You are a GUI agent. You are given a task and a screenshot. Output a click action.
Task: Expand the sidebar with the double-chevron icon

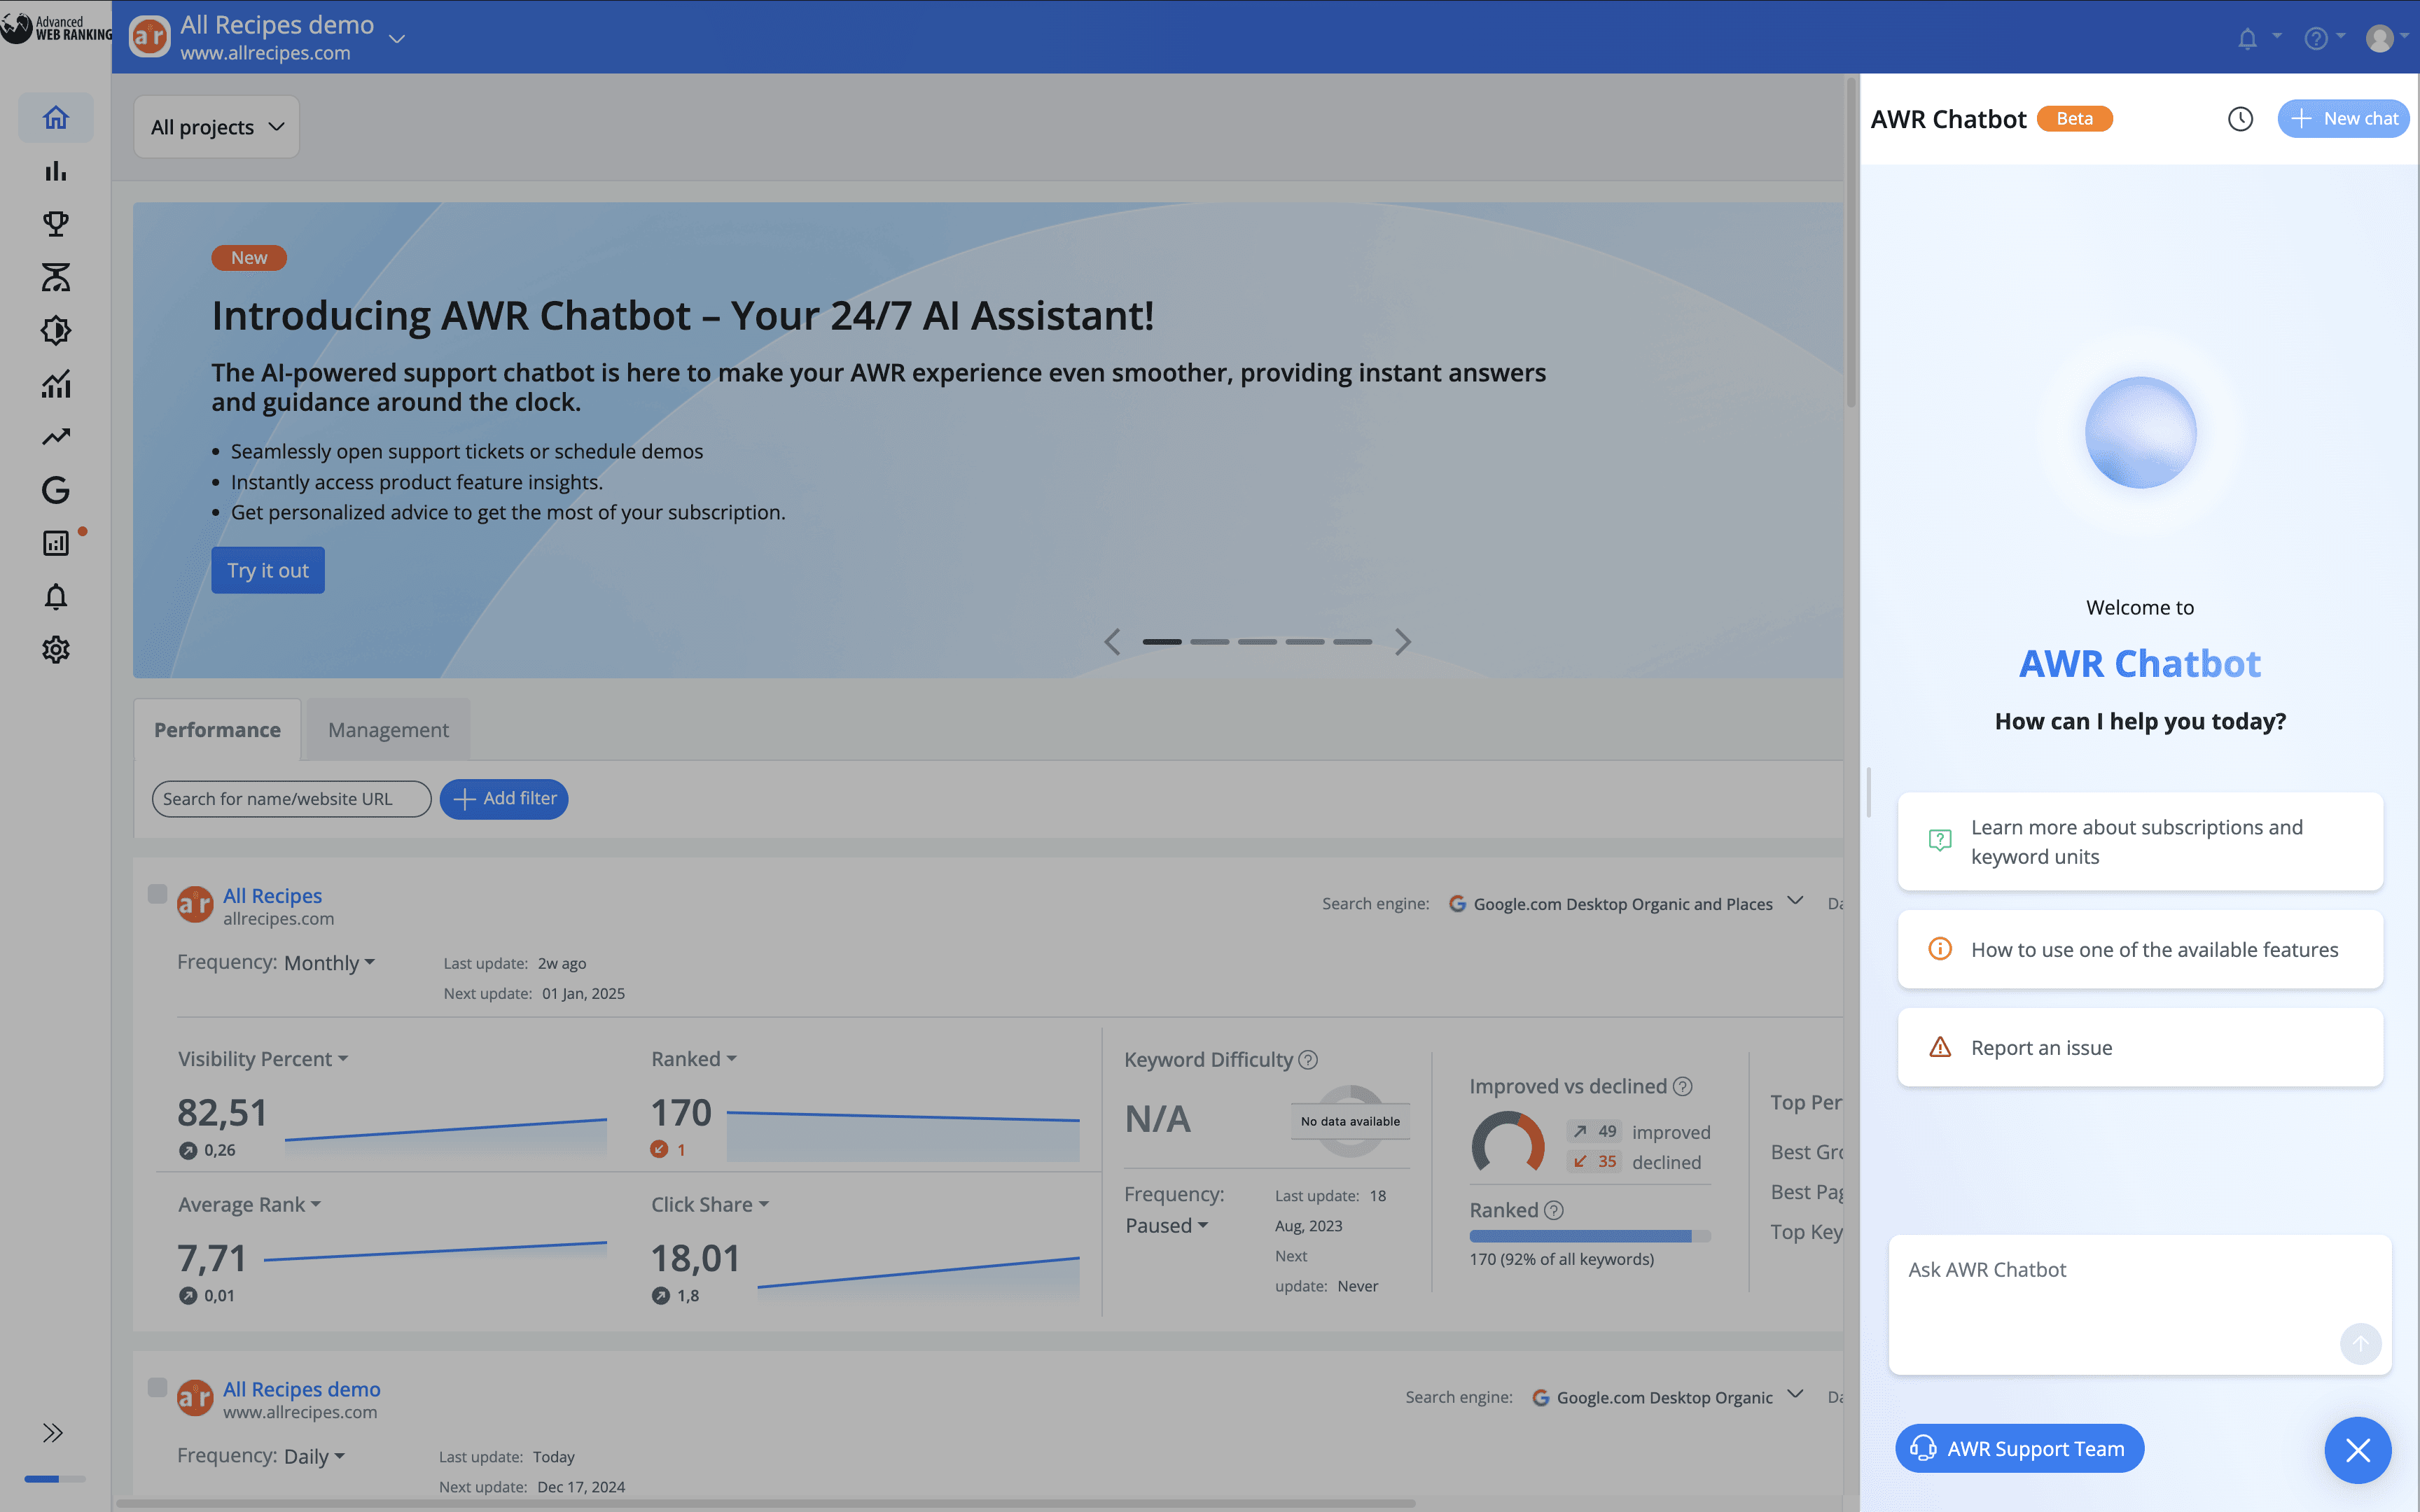[x=53, y=1433]
